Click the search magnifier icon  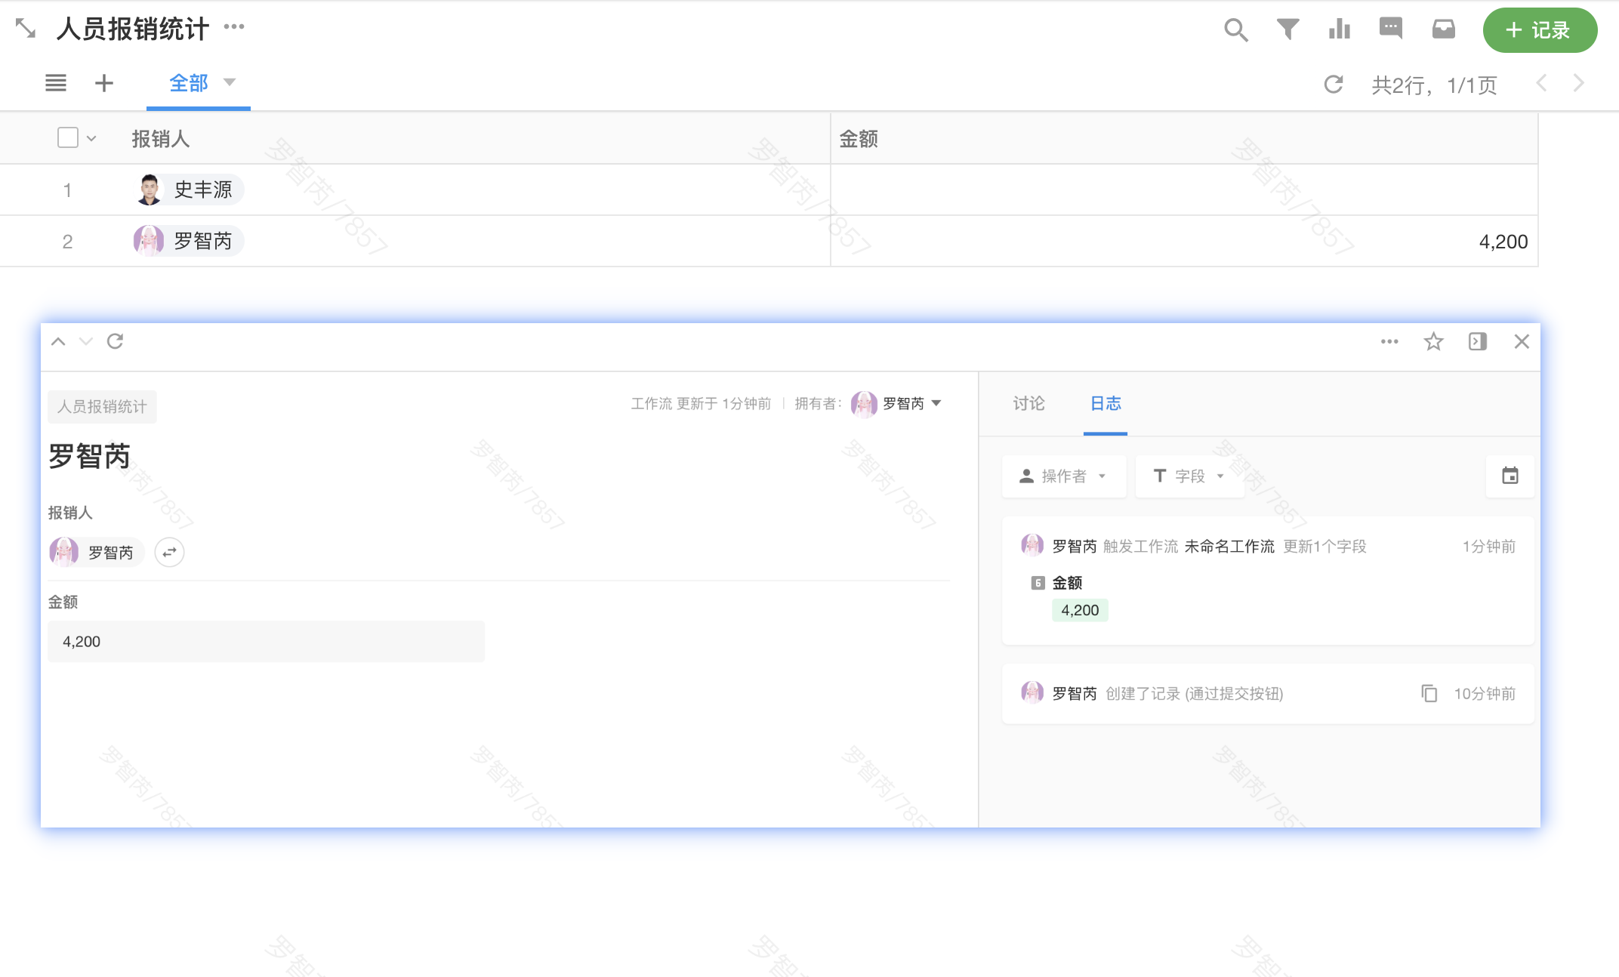pos(1235,30)
